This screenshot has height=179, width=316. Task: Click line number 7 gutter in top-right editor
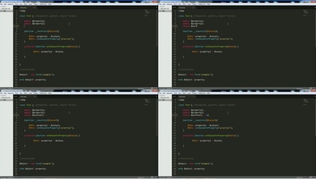175,26
